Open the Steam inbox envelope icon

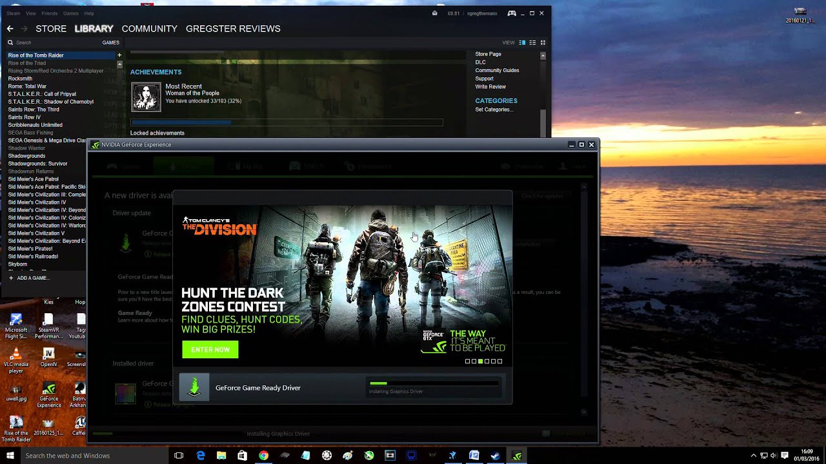(435, 13)
